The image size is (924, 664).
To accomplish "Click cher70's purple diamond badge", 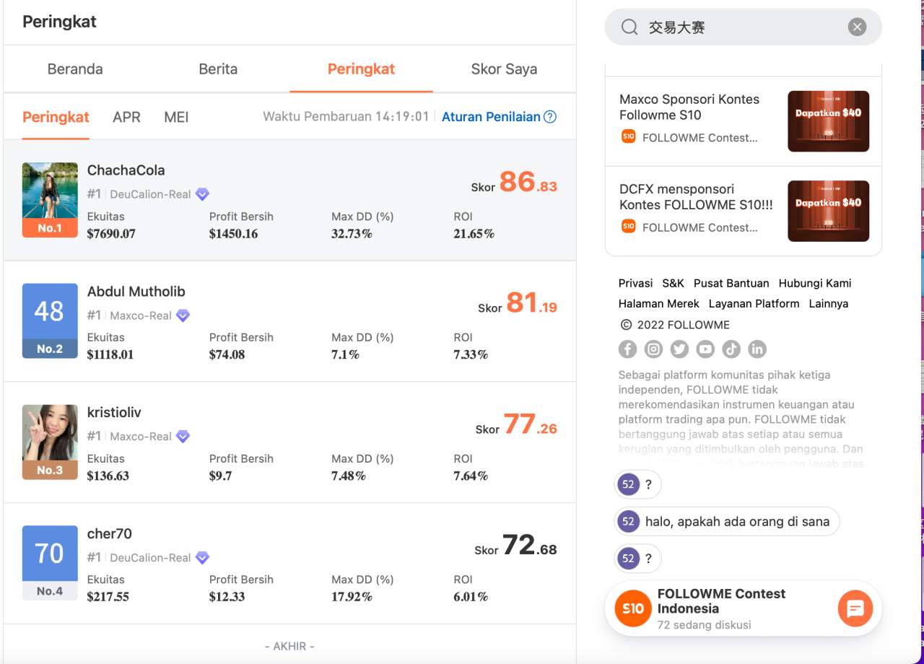I will tap(202, 558).
